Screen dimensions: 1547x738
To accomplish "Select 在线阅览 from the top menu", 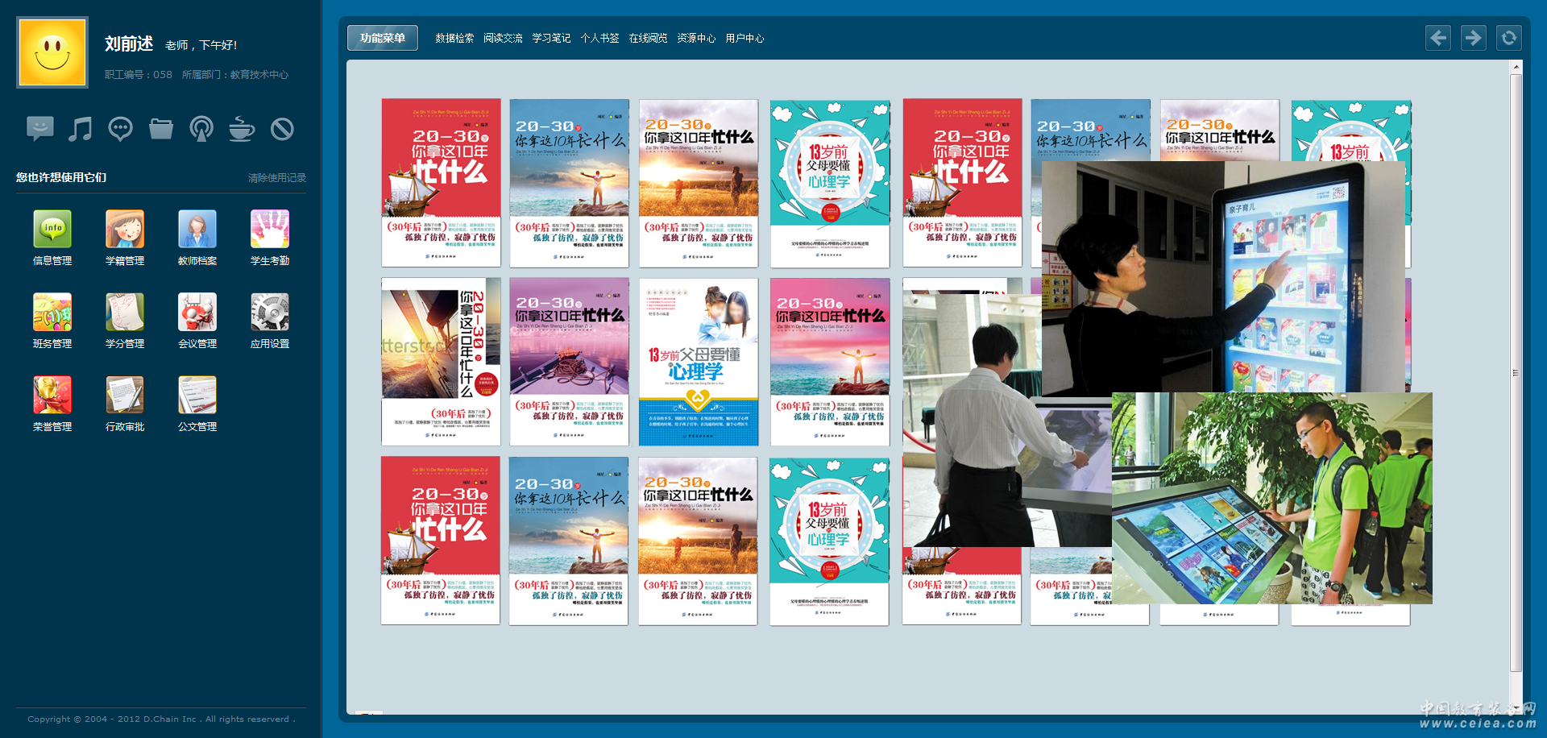I will tap(648, 38).
